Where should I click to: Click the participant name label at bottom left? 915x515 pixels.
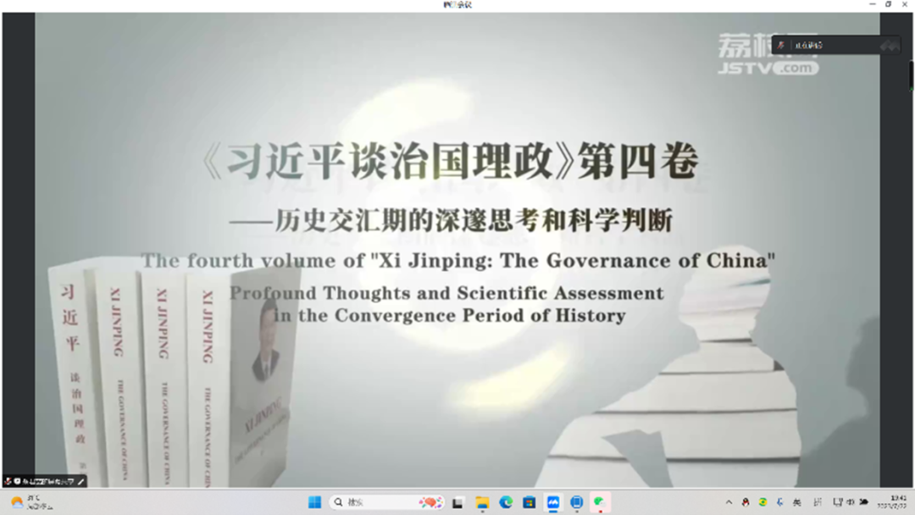click(49, 481)
